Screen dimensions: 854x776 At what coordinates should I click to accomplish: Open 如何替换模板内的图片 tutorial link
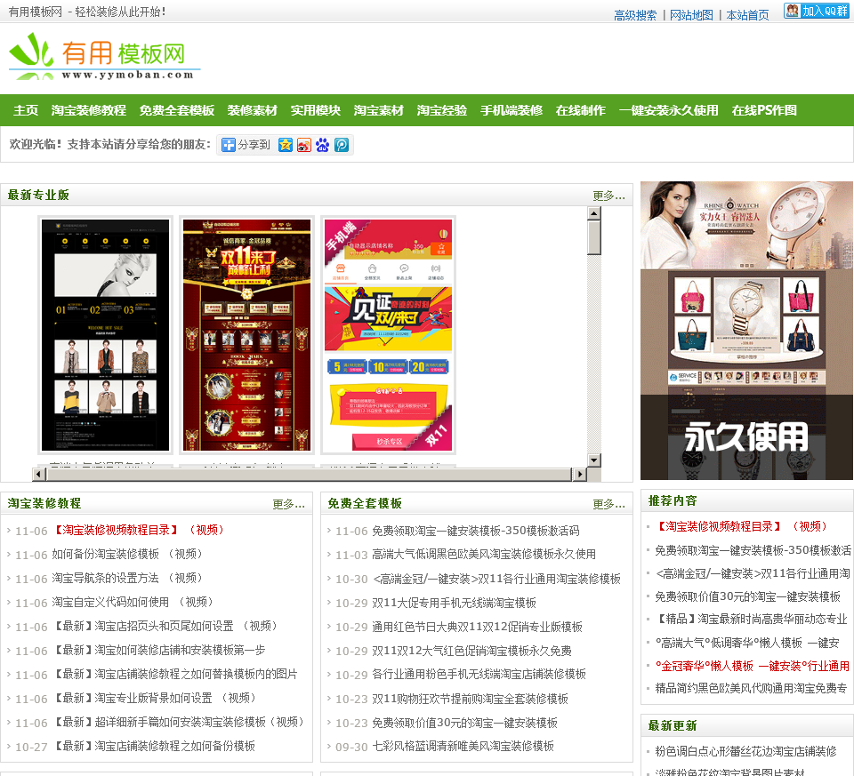(175, 675)
